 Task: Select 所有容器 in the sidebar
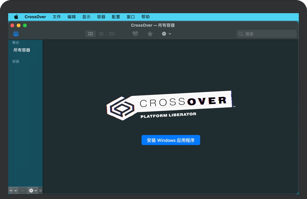[x=22, y=50]
